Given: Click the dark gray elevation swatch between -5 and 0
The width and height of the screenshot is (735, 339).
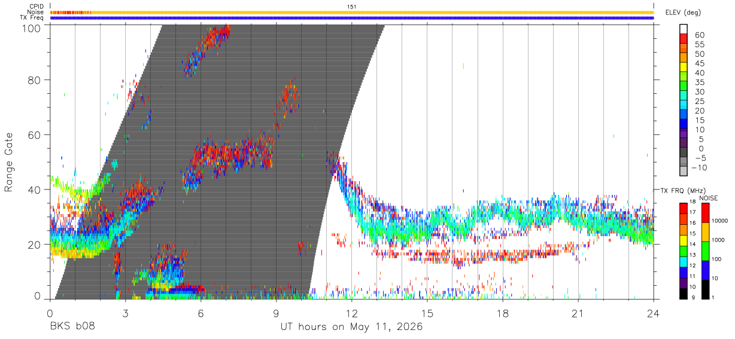Looking at the screenshot, I should 684,152.
